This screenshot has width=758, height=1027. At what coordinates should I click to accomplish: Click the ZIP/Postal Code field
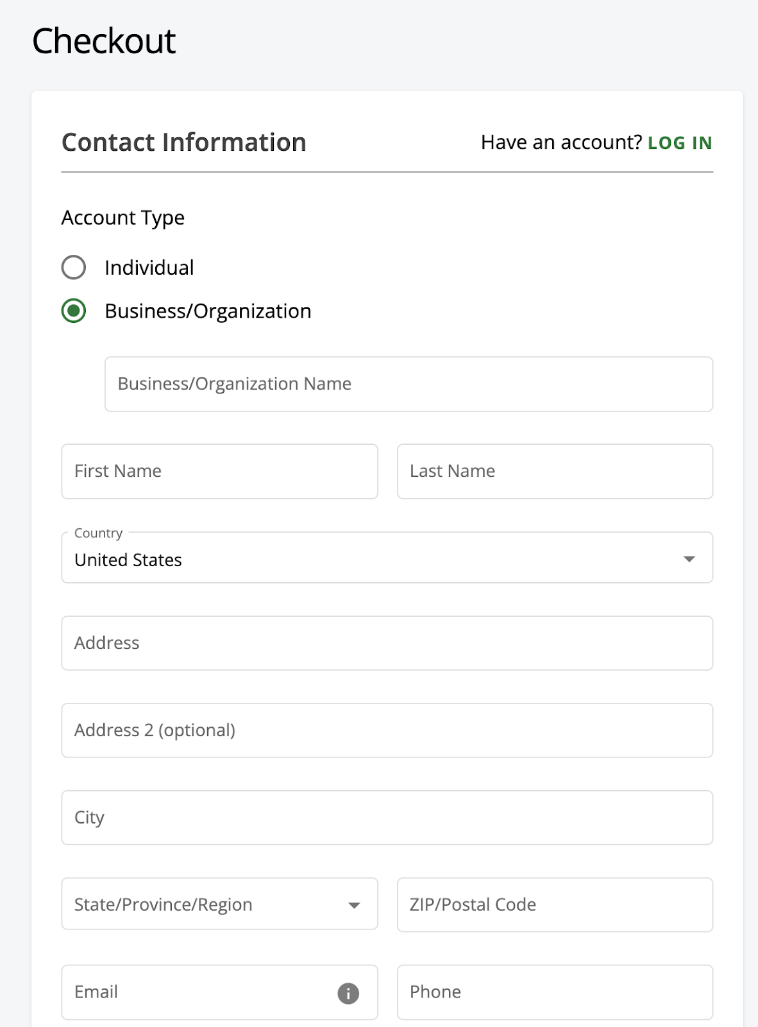(x=554, y=904)
